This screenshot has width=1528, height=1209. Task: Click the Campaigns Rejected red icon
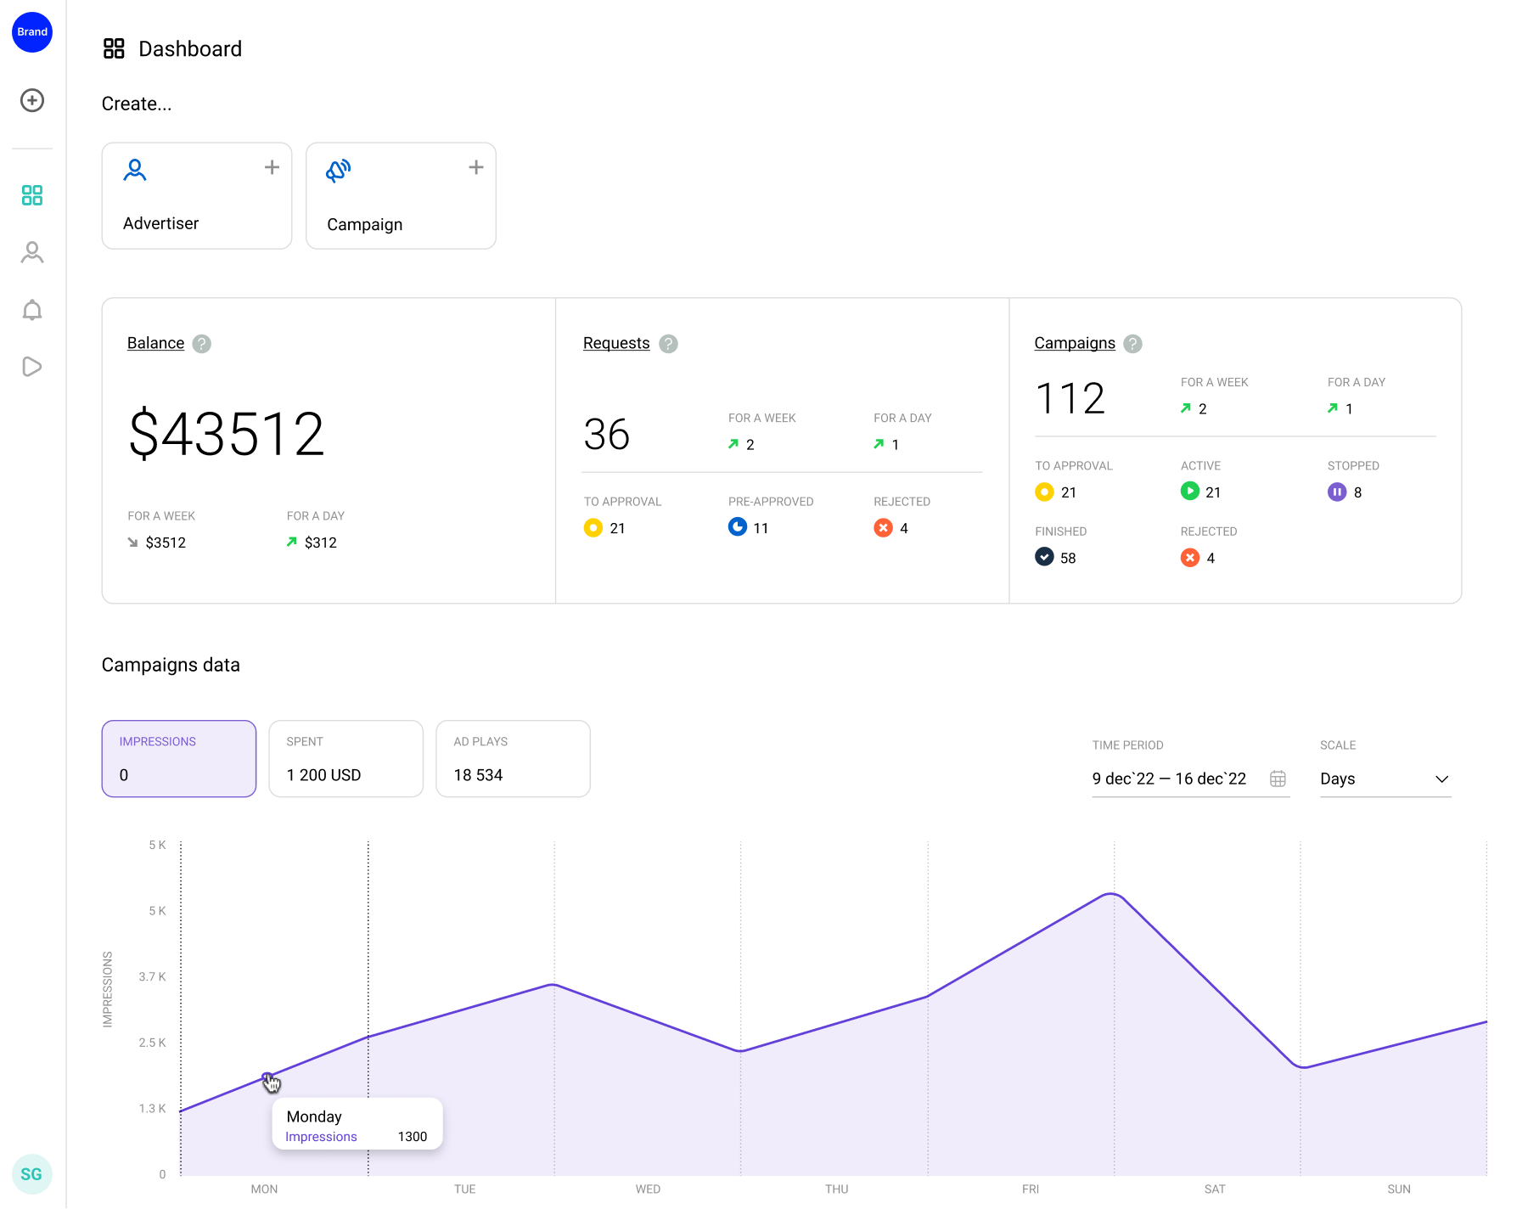[x=1190, y=558]
